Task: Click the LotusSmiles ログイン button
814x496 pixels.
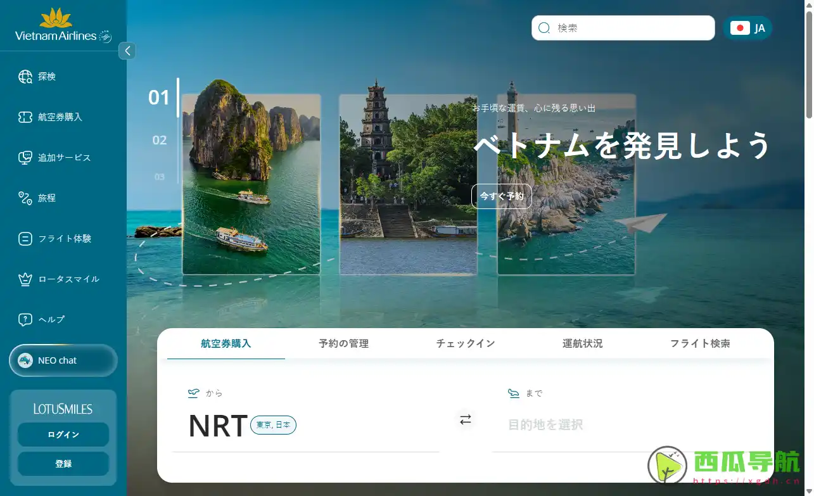Action: click(63, 435)
